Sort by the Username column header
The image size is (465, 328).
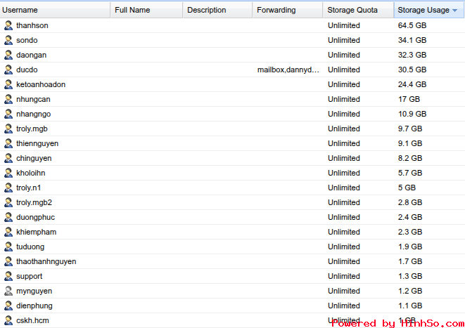55,10
